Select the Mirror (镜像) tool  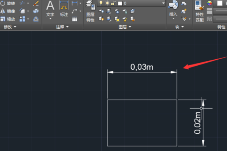(x=8, y=11)
